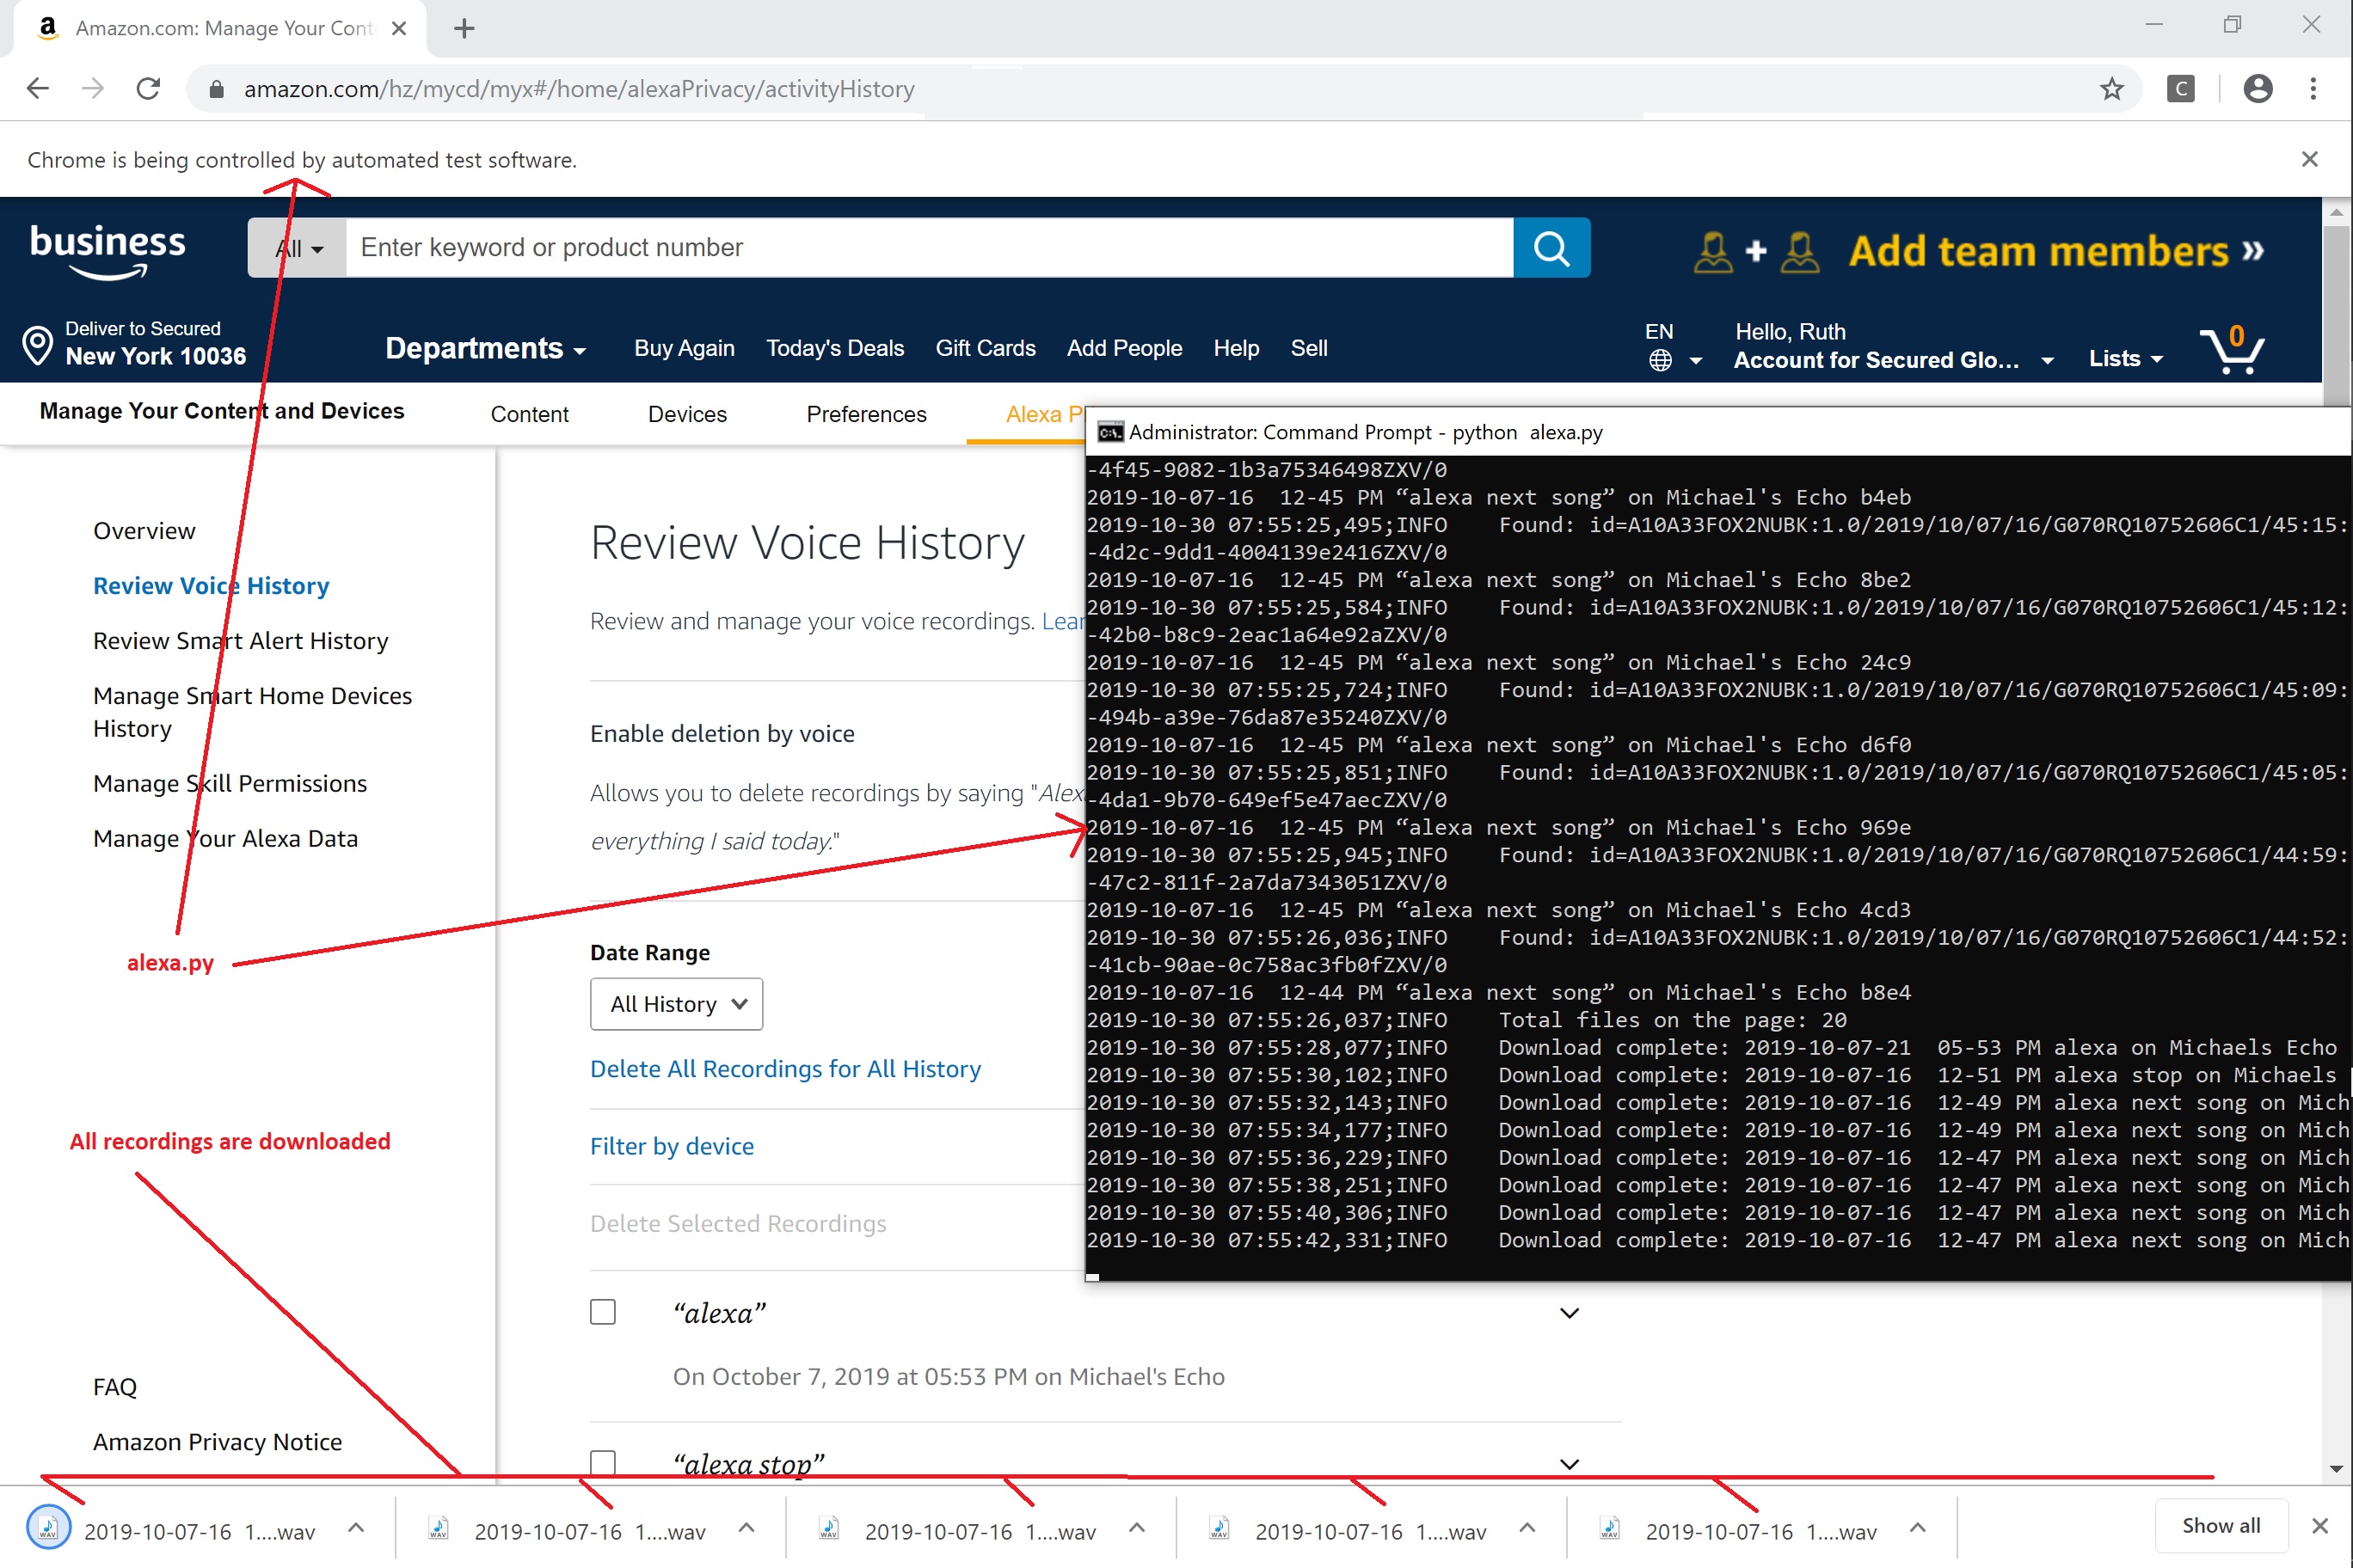The image size is (2353, 1568).
Task: Open options arrow for fifth wav download
Action: point(1918,1527)
